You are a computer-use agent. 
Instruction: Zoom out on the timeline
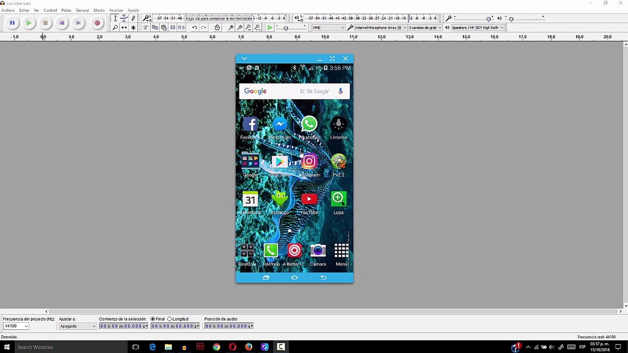click(x=239, y=27)
